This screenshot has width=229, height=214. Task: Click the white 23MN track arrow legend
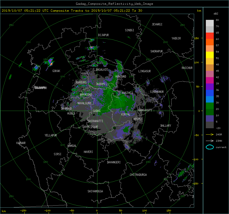(x=210, y=141)
